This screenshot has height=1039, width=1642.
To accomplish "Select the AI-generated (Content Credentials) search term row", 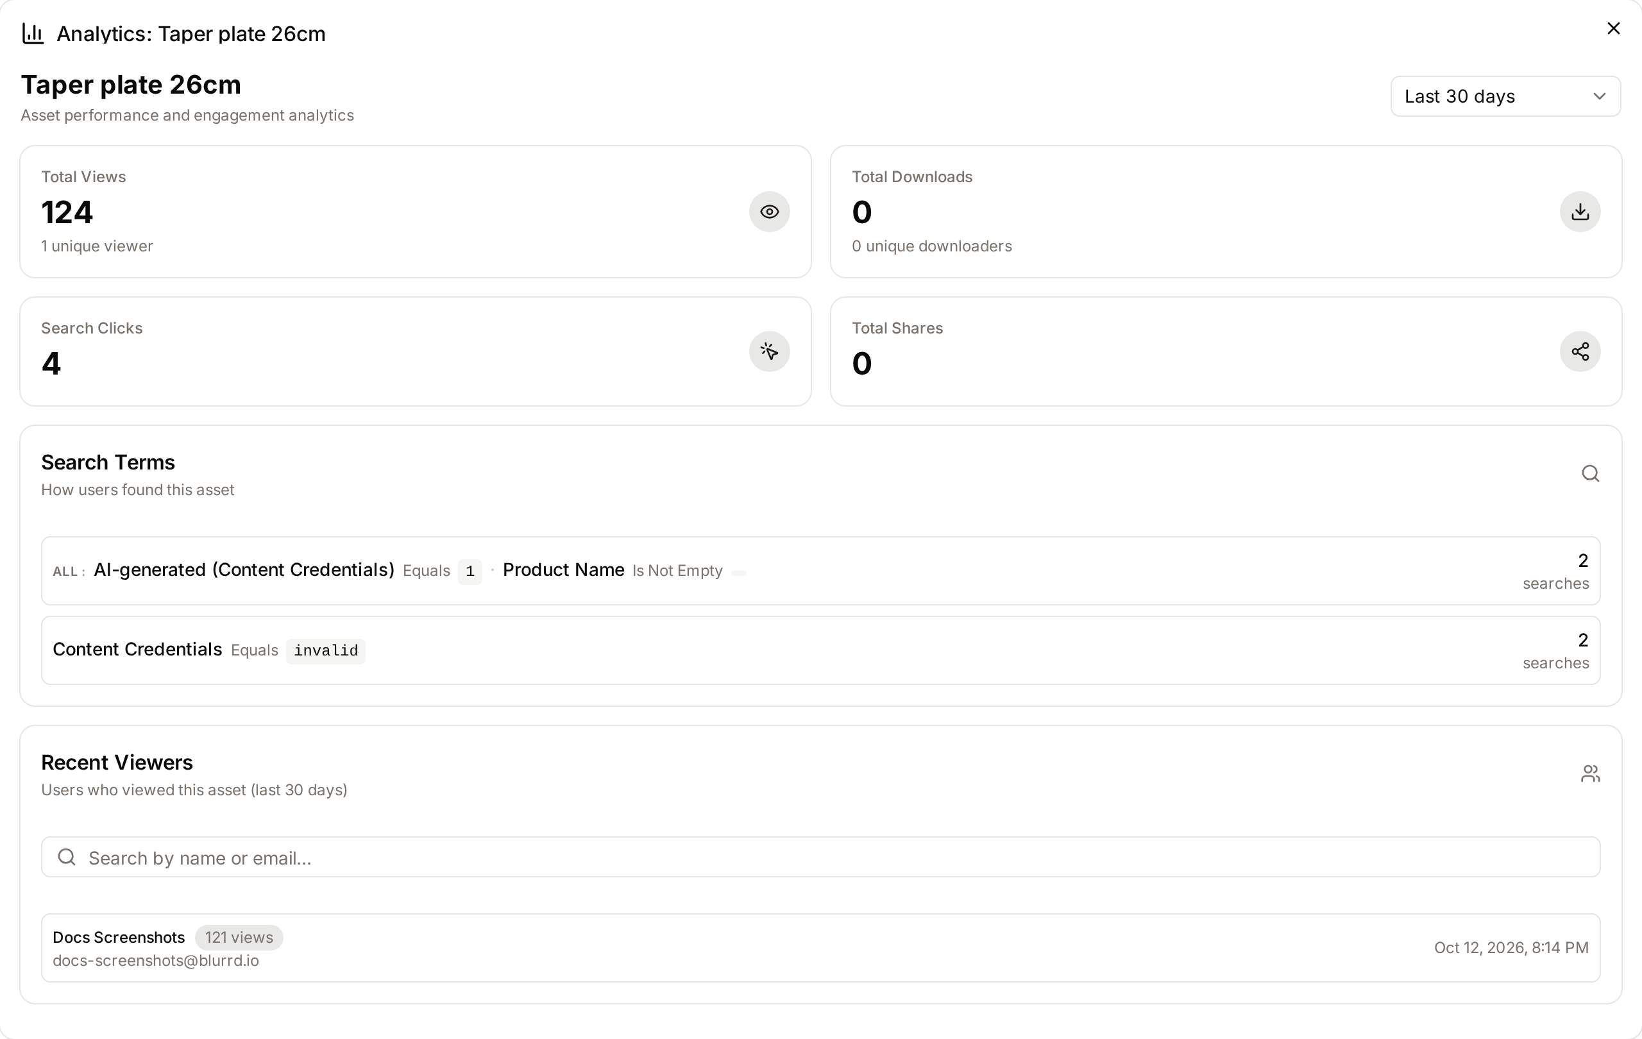I will 820,571.
